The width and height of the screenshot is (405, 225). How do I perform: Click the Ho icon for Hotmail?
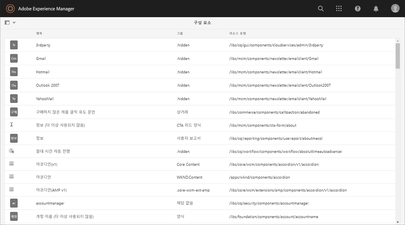(x=14, y=72)
